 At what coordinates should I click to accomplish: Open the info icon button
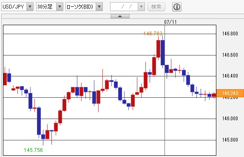[176, 7]
